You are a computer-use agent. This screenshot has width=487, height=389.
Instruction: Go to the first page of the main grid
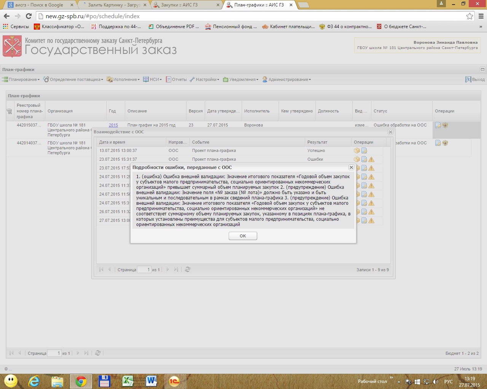coord(11,353)
